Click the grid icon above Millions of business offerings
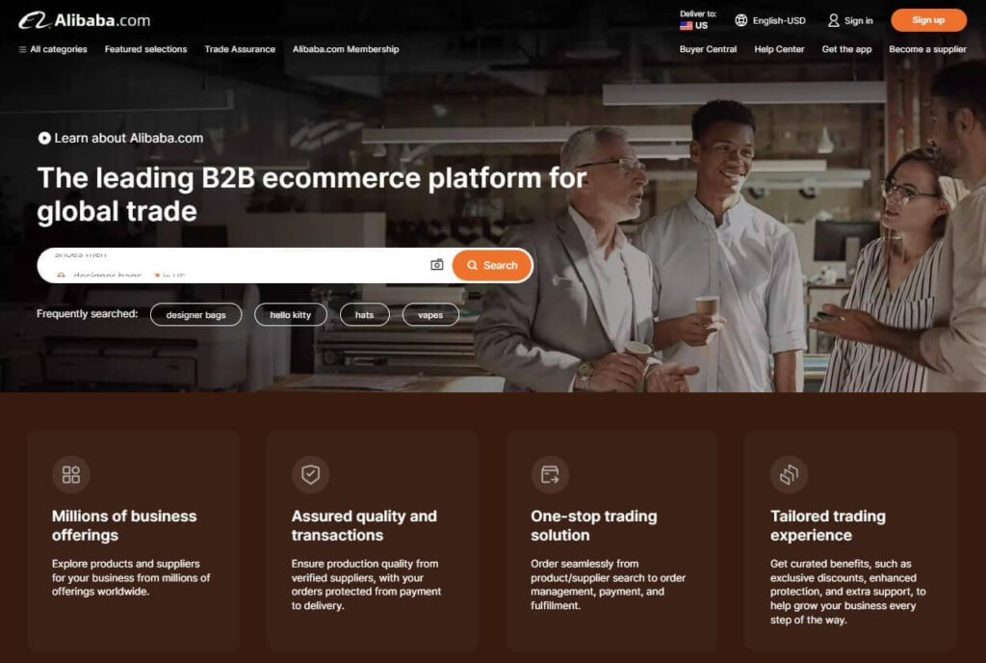 (x=71, y=474)
